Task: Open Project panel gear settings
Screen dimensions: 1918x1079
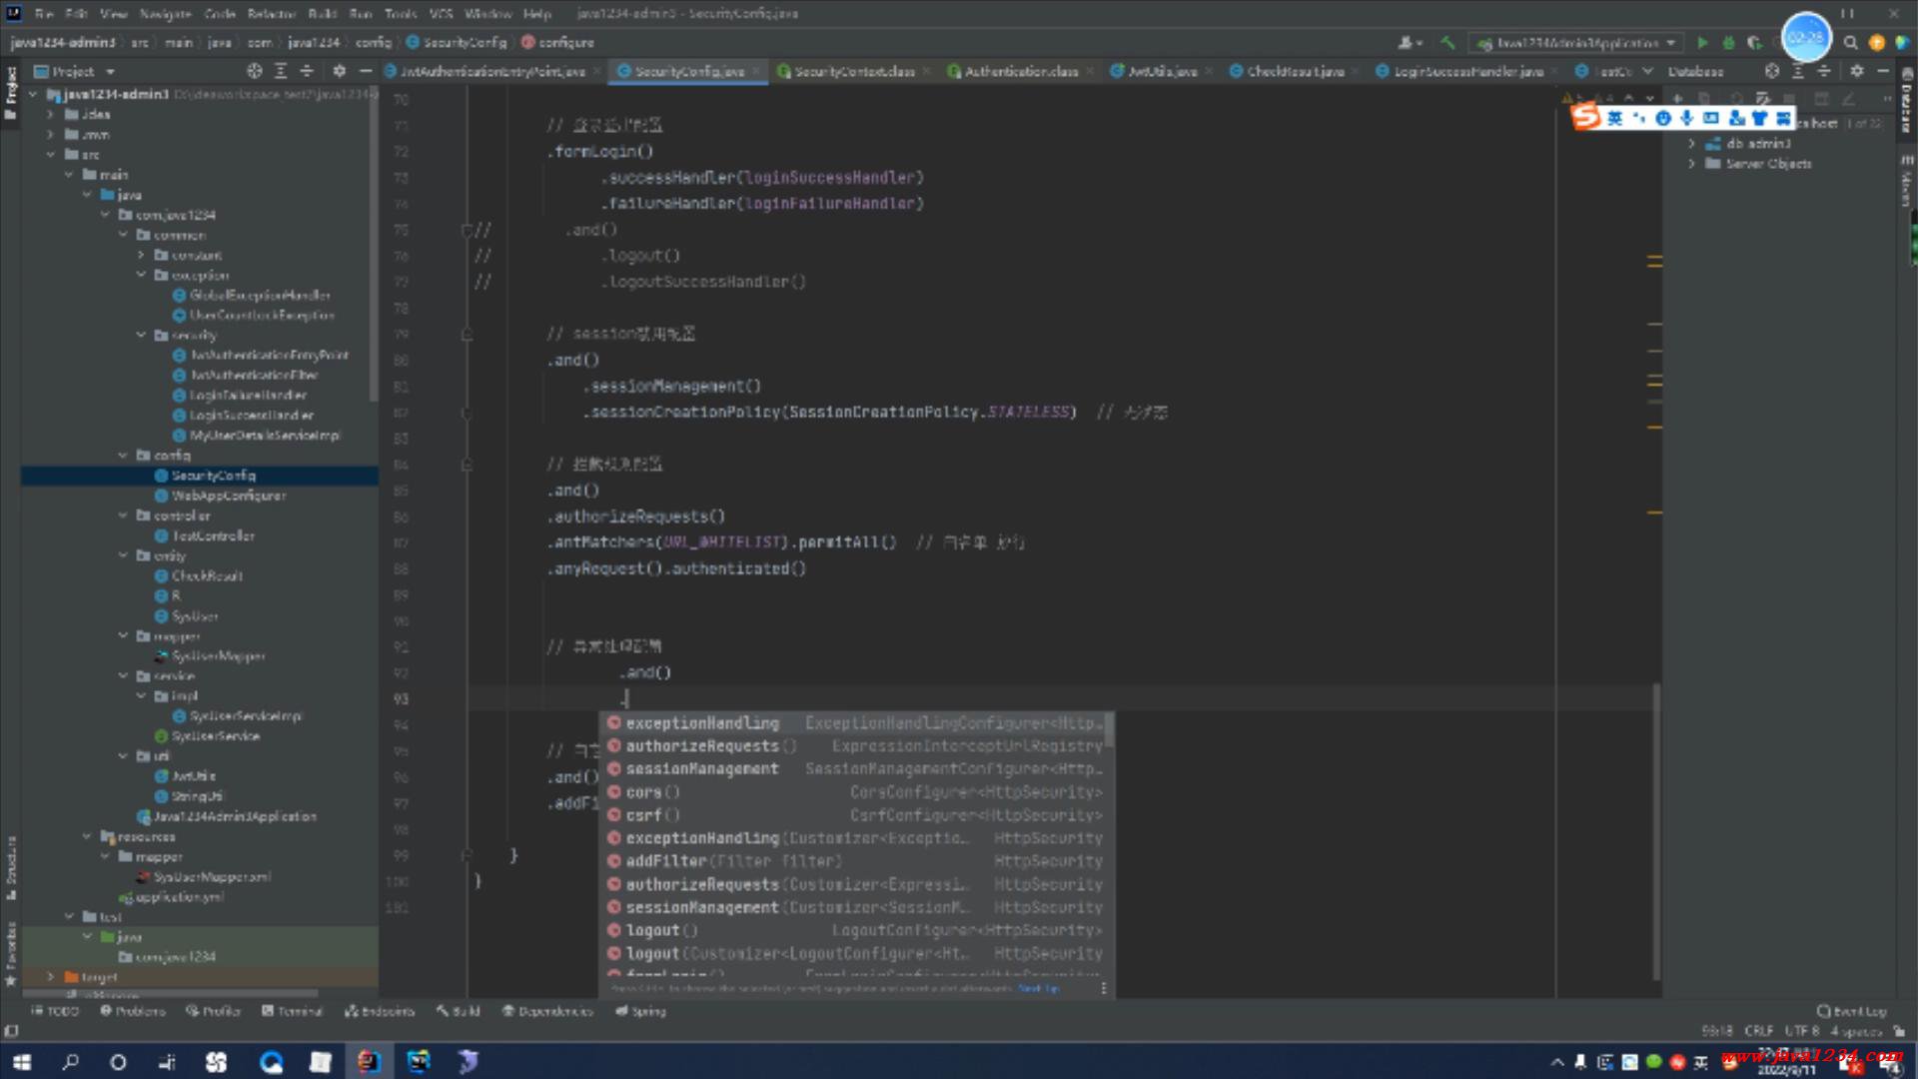Action: coord(340,71)
